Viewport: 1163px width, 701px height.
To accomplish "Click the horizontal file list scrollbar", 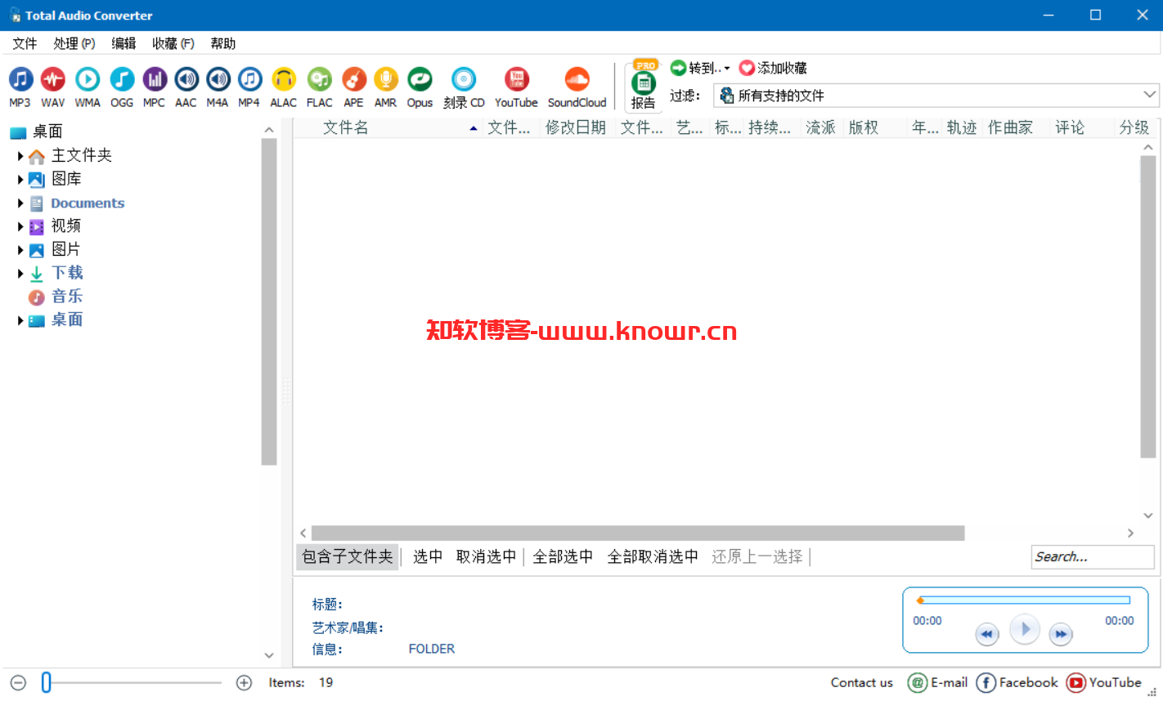I will tap(638, 534).
